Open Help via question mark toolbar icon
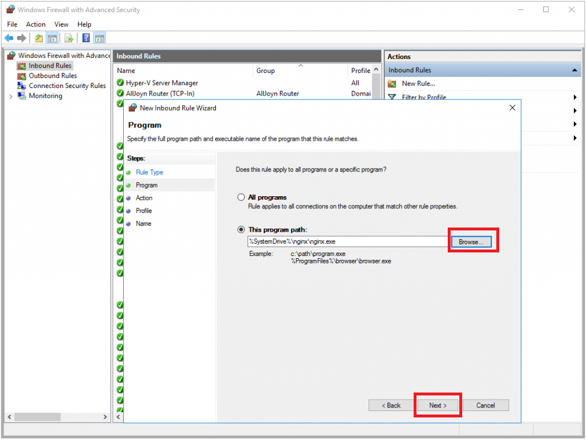Screen dimensions: 586x440 point(86,38)
